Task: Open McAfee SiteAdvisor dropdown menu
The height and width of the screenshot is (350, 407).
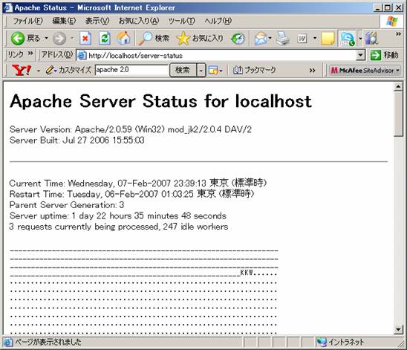Action: click(365, 70)
